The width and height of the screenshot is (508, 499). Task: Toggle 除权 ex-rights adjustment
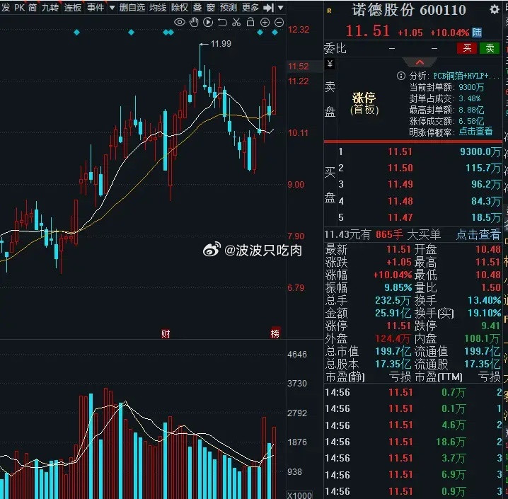(x=180, y=7)
